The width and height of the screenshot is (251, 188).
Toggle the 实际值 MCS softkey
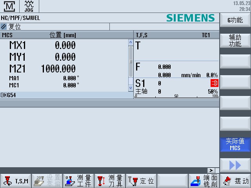[x=235, y=145]
